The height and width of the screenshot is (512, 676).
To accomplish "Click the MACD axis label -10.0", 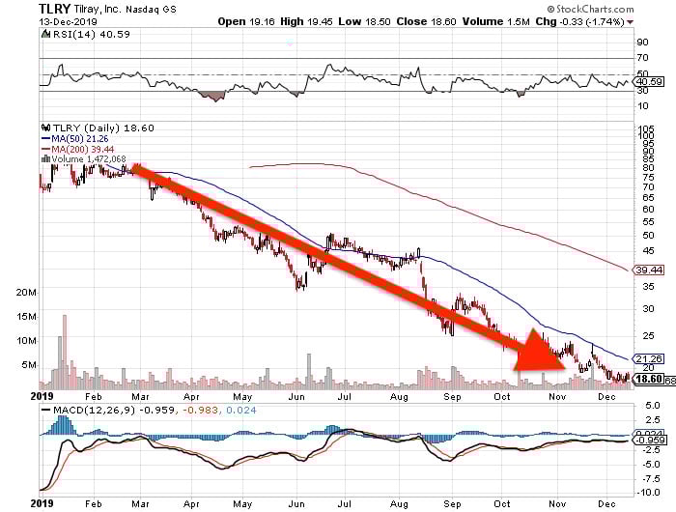I will pyautogui.click(x=649, y=493).
